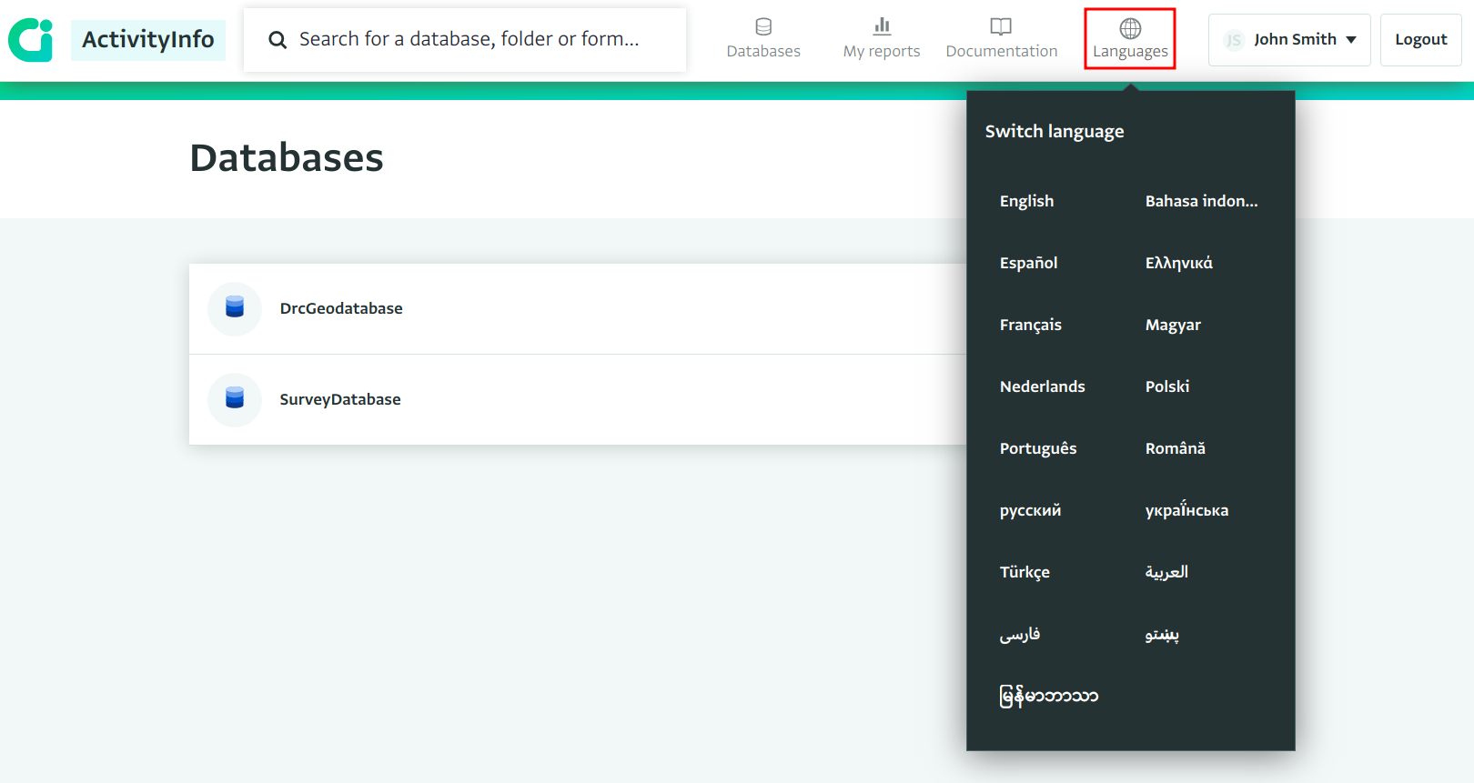Click the ActivityInfo brand name link
The image size is (1474, 783).
[148, 40]
